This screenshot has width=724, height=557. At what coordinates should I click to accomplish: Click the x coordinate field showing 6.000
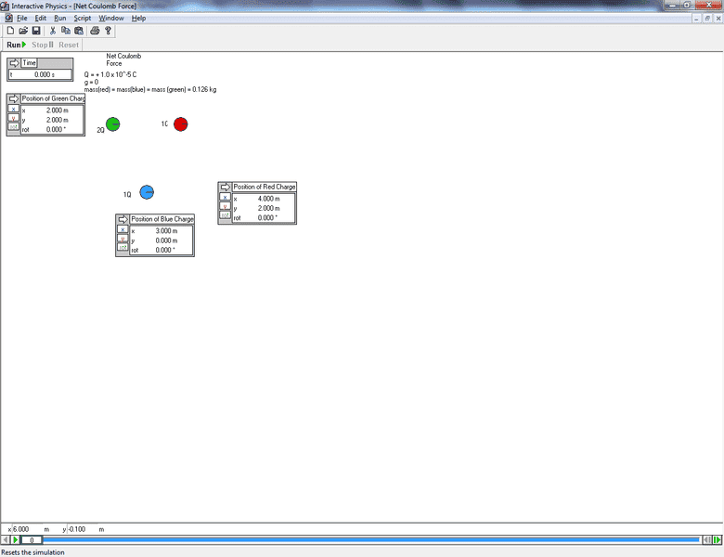(27, 529)
